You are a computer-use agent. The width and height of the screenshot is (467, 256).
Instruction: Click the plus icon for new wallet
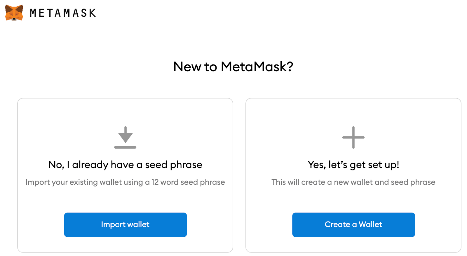(353, 137)
